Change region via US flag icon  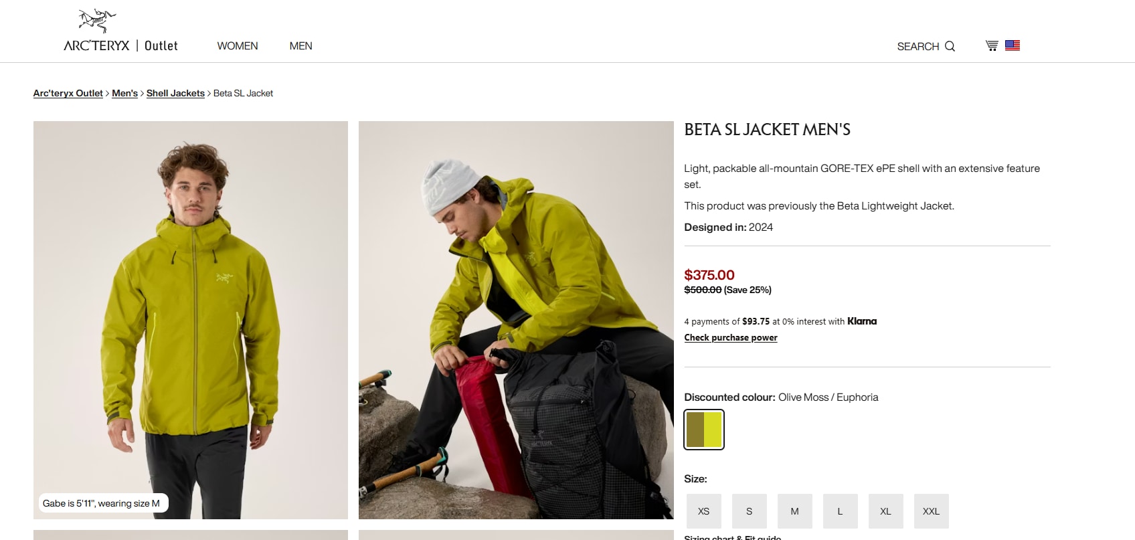pyautogui.click(x=1013, y=46)
